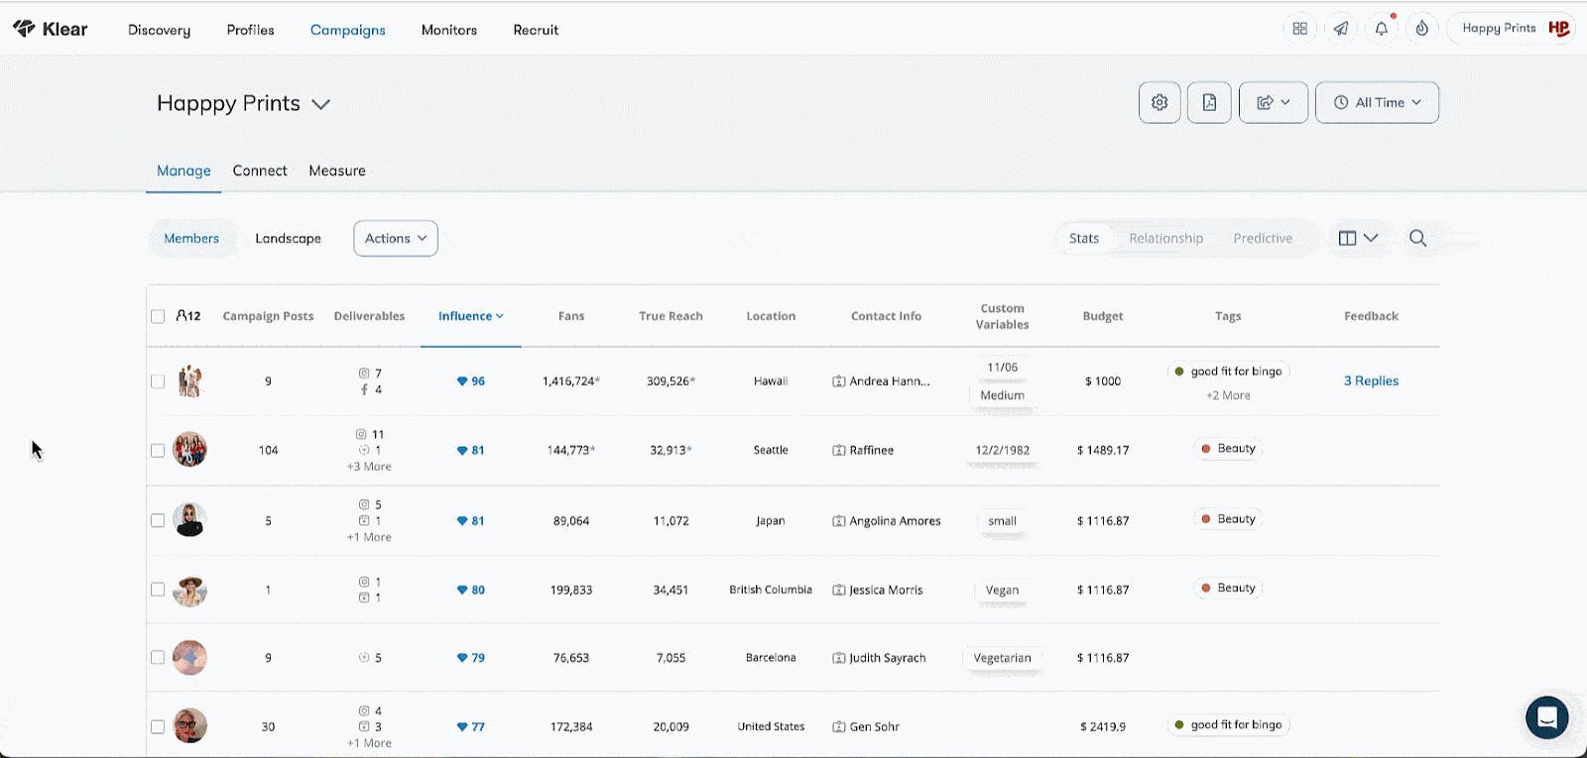Show Predictive columns
This screenshot has width=1587, height=758.
point(1263,238)
